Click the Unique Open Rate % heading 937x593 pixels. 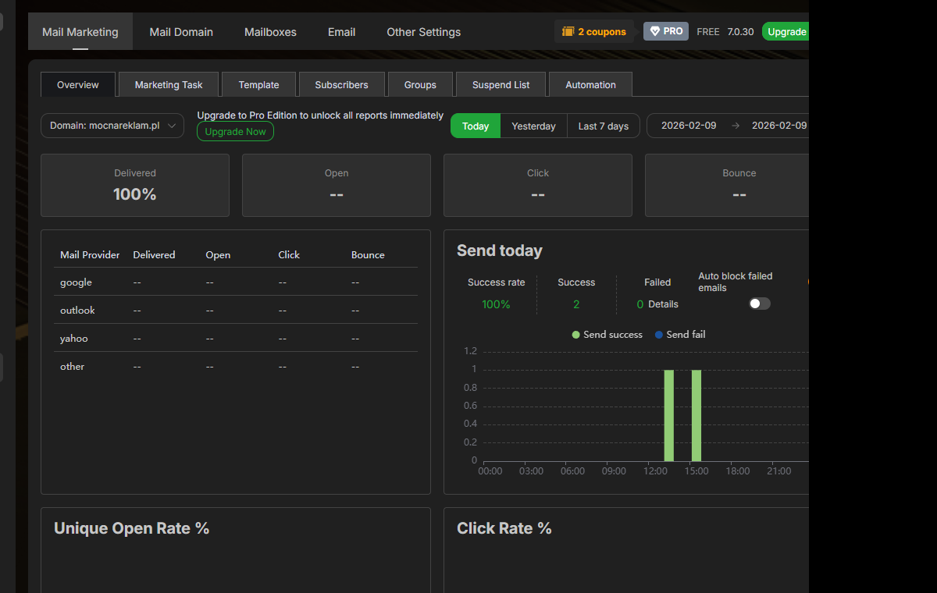[132, 528]
